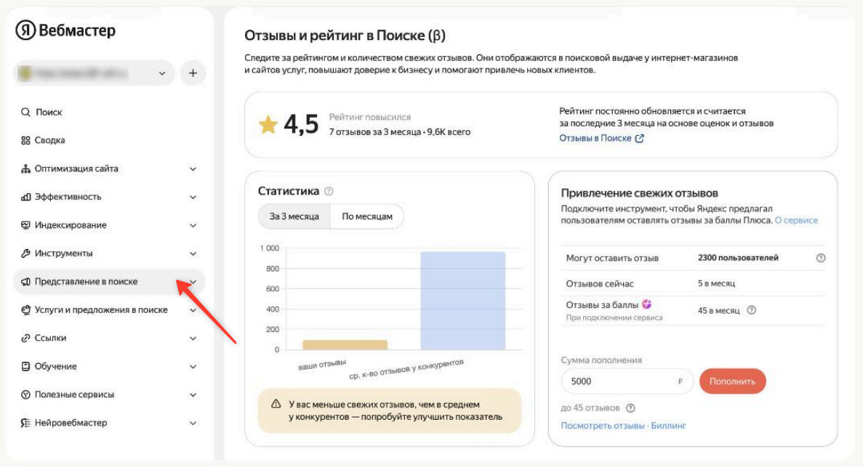Click the Посмотреть отзывы link
The image size is (863, 467).
click(603, 426)
